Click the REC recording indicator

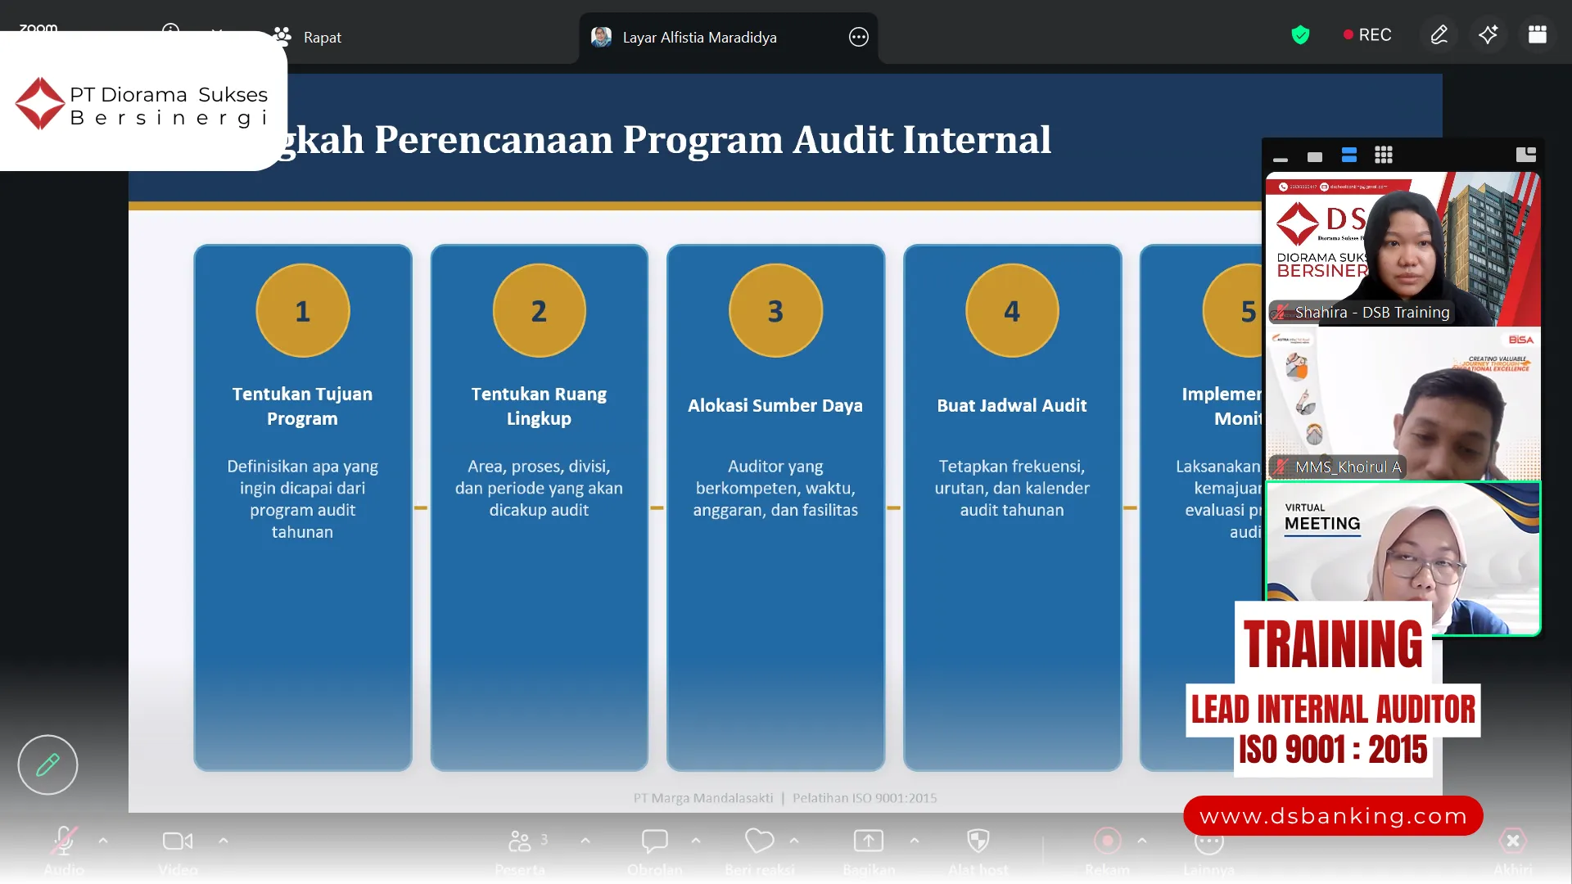1366,35
